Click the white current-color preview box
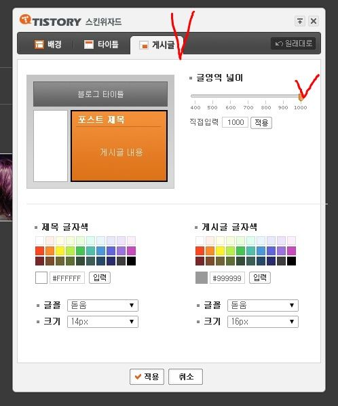The height and width of the screenshot is (406, 338). [x=41, y=278]
